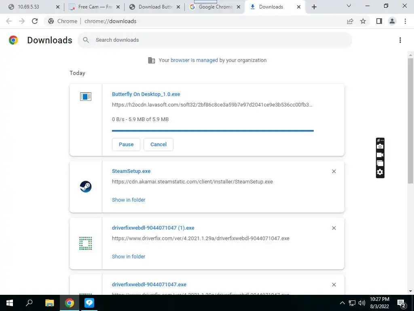Click the driverfix (1).exe file icon
This screenshot has height=311, width=414.
point(86,243)
